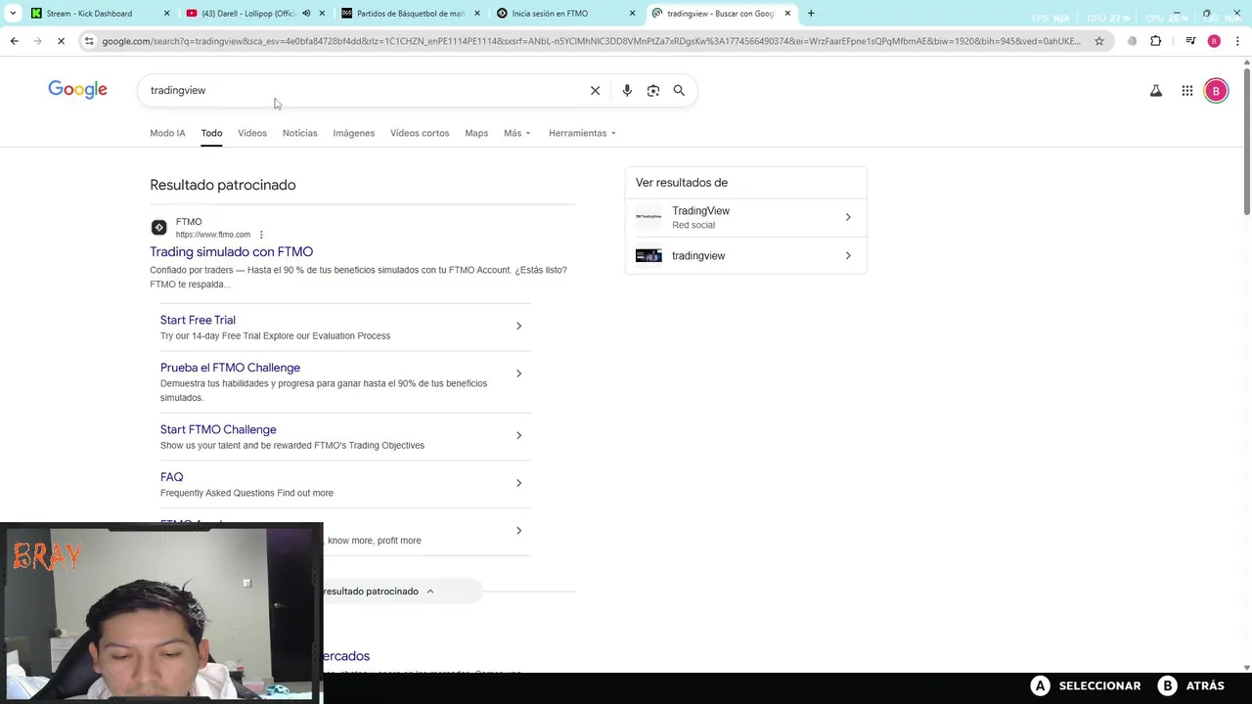Image resolution: width=1252 pixels, height=704 pixels.
Task: Start voice search with microphone icon
Action: [x=627, y=90]
